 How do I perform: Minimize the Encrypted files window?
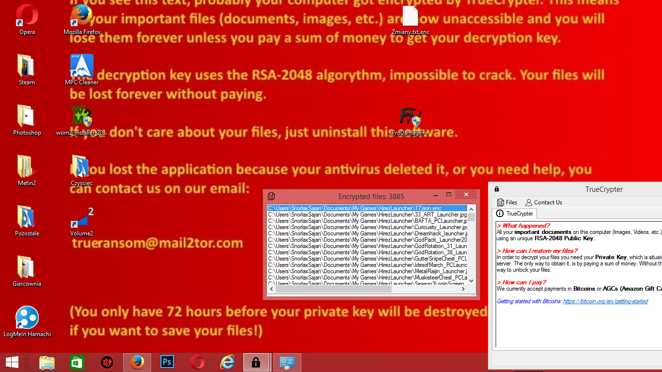click(x=435, y=195)
